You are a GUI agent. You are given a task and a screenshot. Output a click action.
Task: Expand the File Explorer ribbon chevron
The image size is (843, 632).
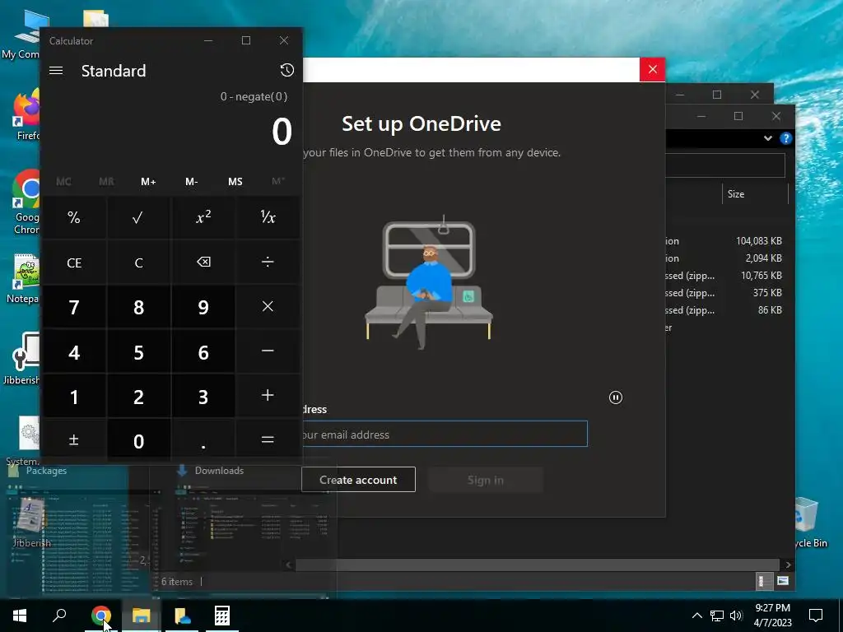pos(768,138)
